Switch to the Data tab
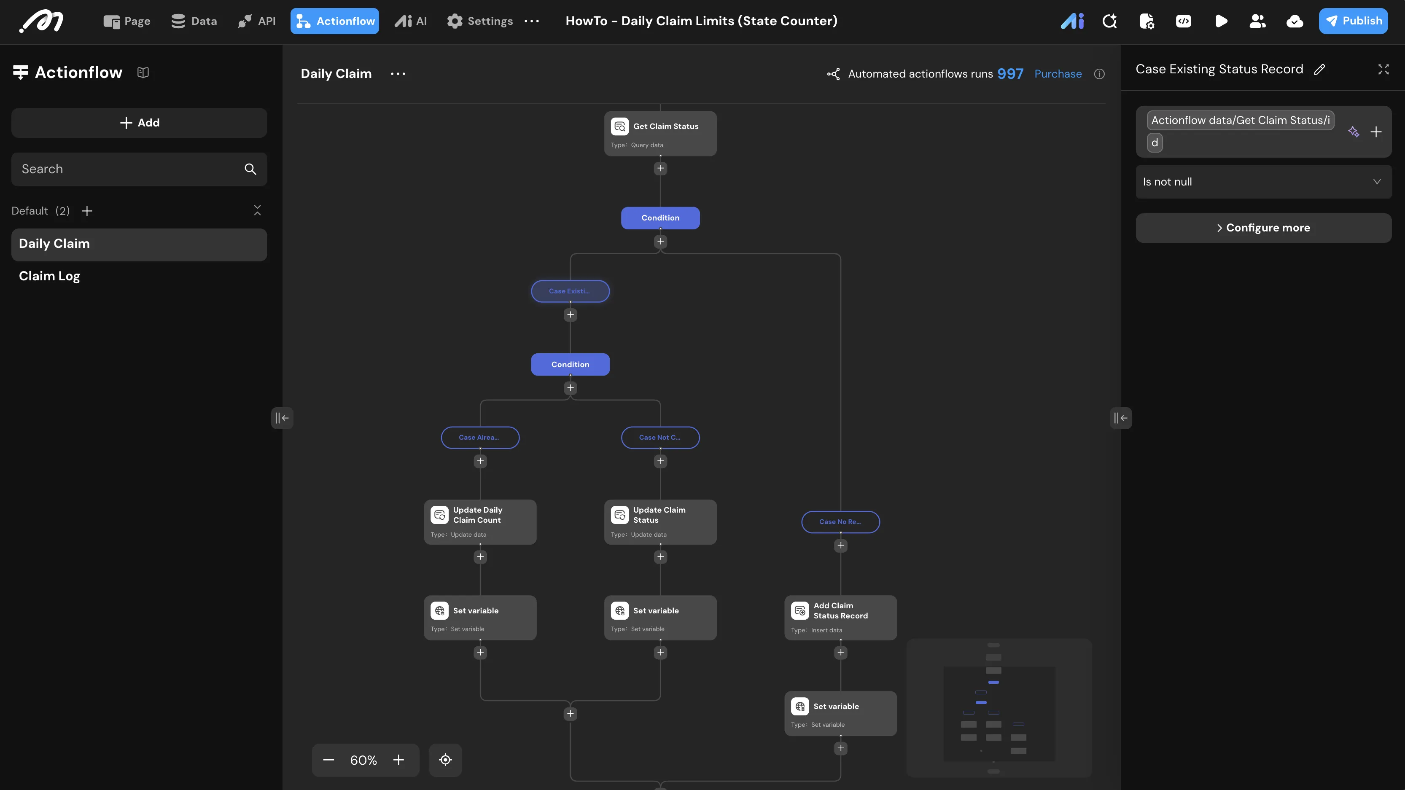Image resolution: width=1405 pixels, height=790 pixels. pos(194,21)
